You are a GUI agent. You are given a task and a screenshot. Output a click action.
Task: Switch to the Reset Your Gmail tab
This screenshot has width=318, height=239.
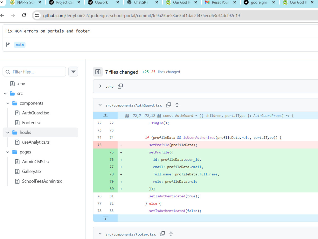[x=217, y=3]
